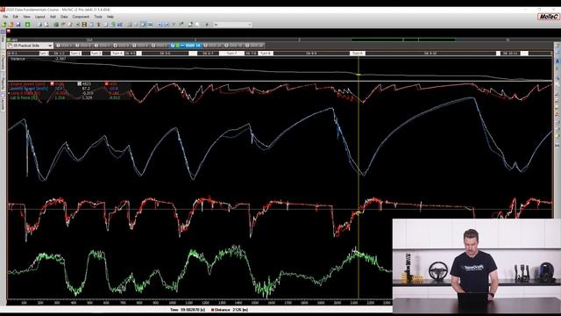Open the Help menu
Image resolution: width=561 pixels, height=316 pixels.
pyautogui.click(x=110, y=17)
